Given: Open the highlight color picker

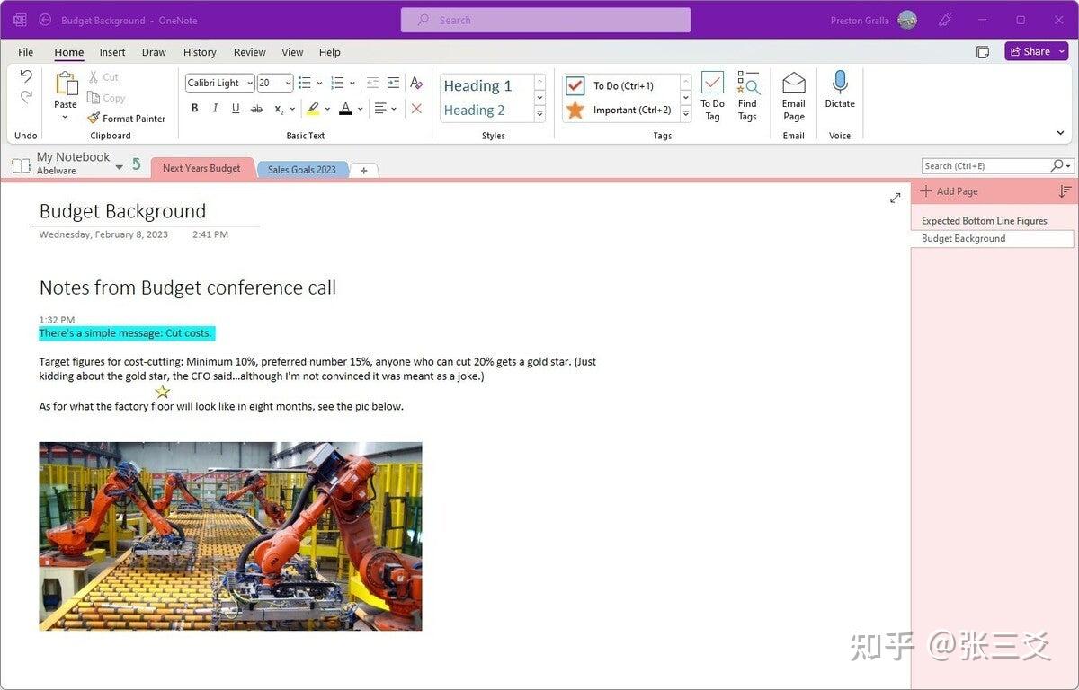Looking at the screenshot, I should pos(326,107).
